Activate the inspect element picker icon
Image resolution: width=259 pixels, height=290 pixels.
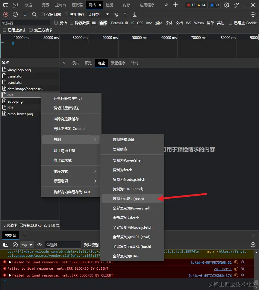coord(6,5)
